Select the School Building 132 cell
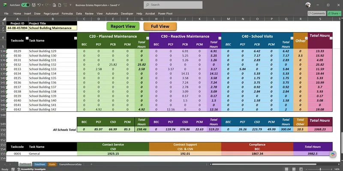 pos(53,65)
